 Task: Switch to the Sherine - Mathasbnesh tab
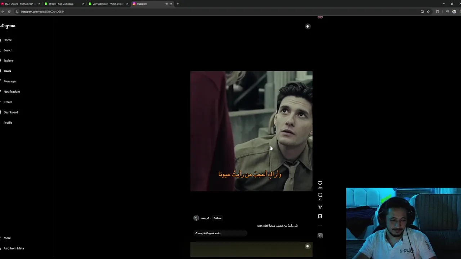click(x=20, y=4)
